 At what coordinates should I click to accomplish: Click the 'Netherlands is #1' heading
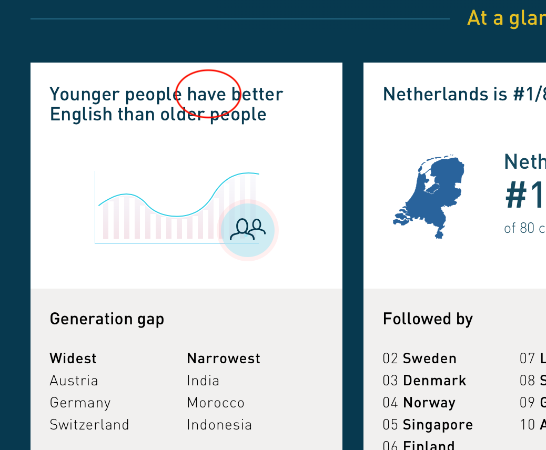tap(464, 94)
